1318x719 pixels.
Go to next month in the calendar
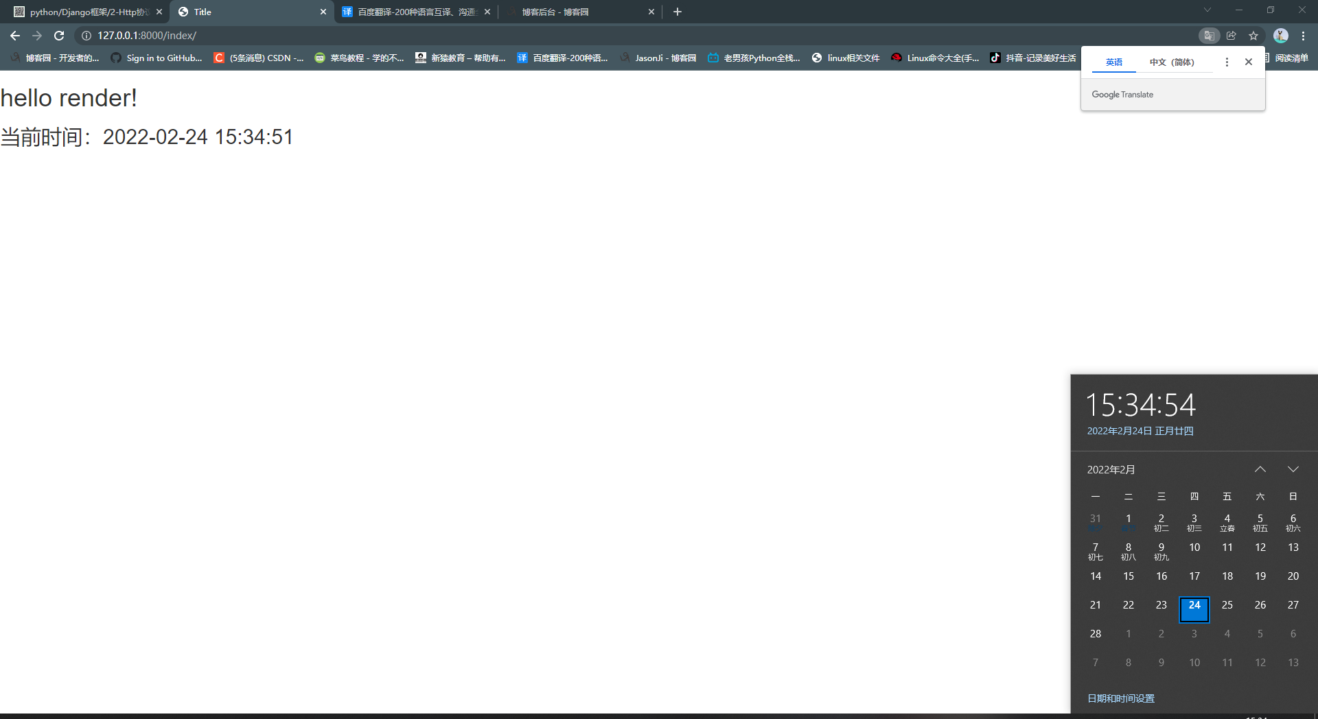pos(1293,469)
